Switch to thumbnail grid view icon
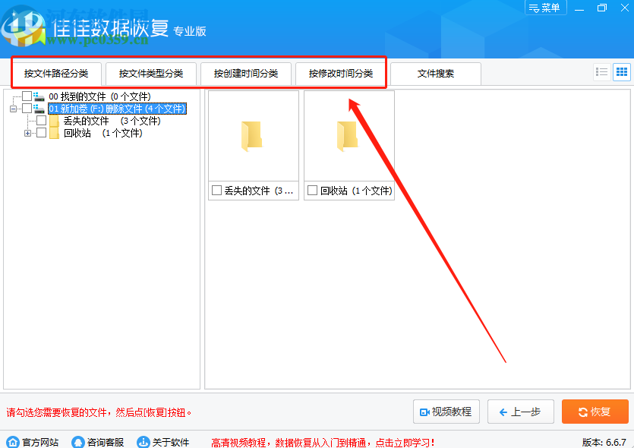 click(x=621, y=72)
